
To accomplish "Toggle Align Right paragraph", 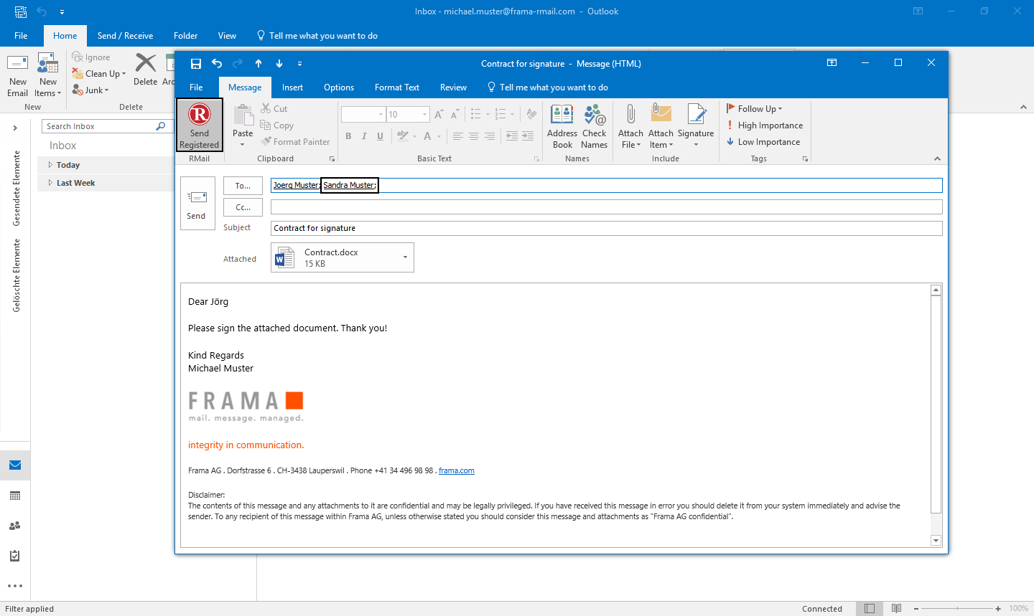I will [x=490, y=136].
